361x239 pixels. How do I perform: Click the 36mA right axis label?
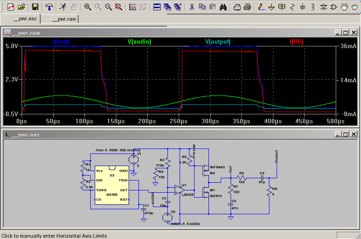point(348,46)
